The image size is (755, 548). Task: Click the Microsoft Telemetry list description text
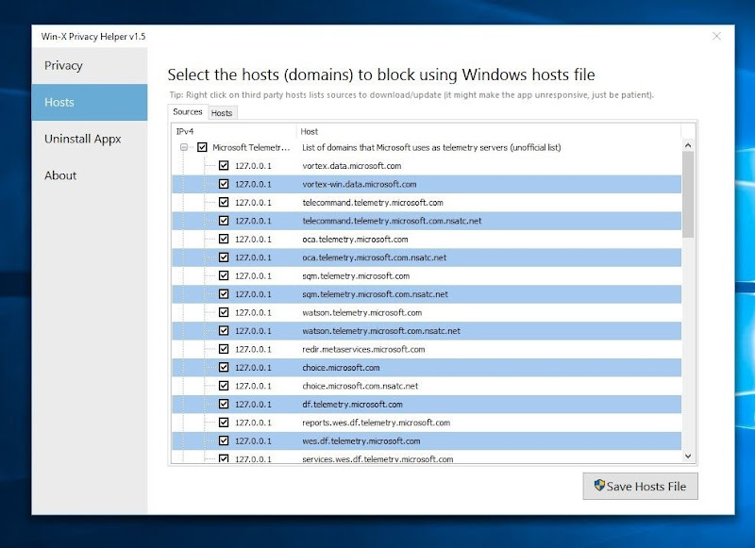pos(431,147)
